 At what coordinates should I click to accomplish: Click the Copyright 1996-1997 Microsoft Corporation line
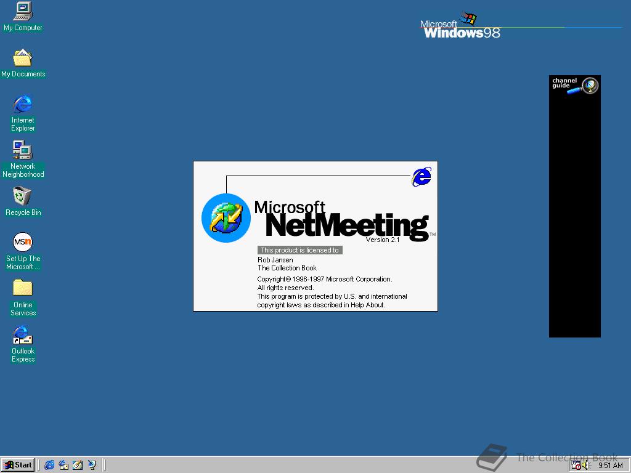tap(325, 279)
